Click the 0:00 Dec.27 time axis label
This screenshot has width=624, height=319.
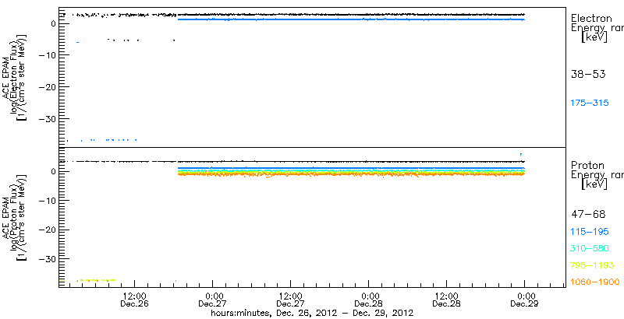(x=212, y=300)
